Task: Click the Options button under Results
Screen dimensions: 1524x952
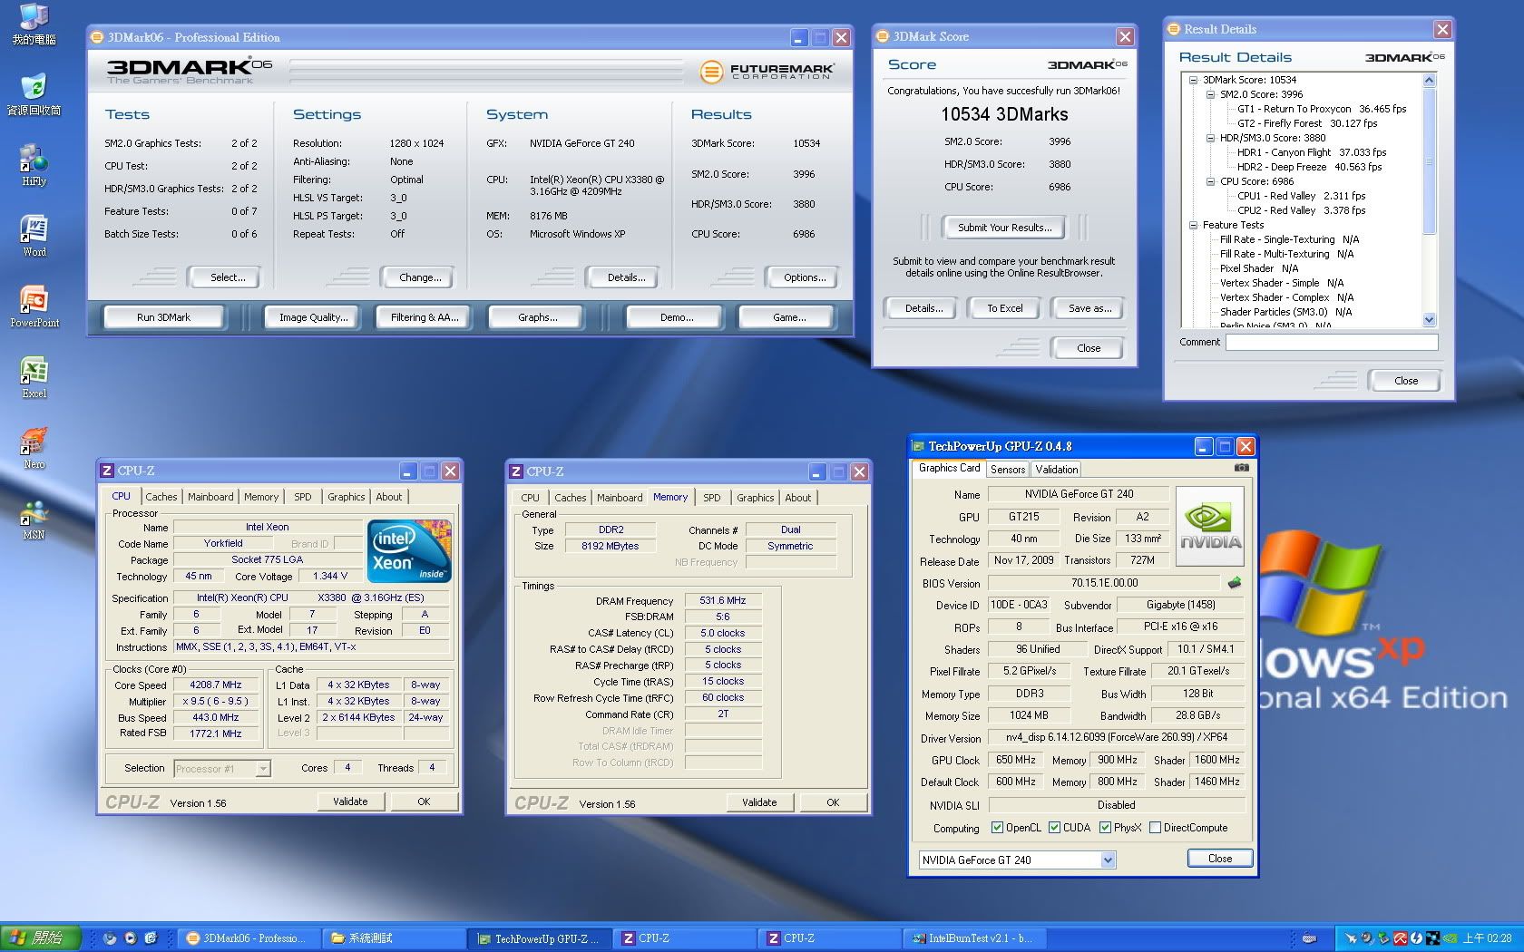Action: [804, 277]
